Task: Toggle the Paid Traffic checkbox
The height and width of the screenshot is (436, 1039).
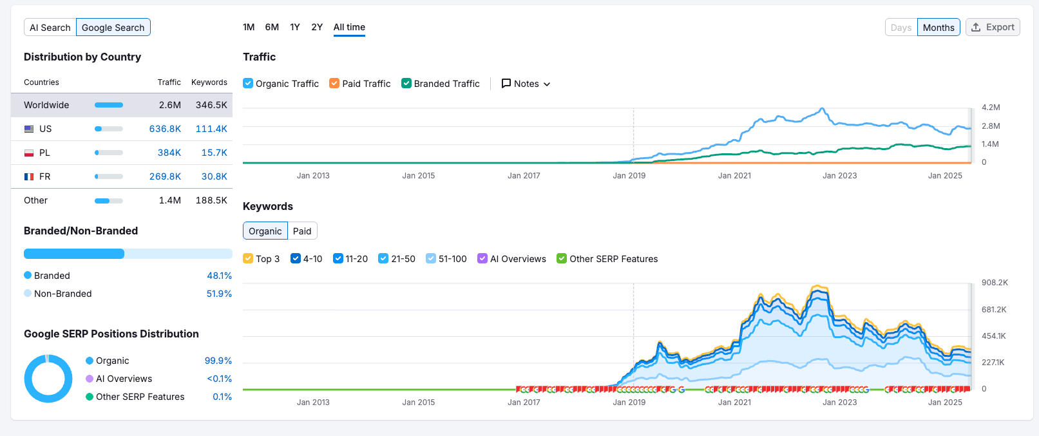Action: [x=334, y=84]
